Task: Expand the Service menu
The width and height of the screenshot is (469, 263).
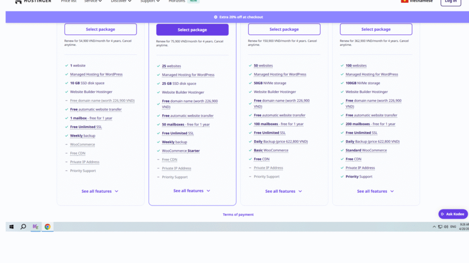Action: tap(93, 1)
